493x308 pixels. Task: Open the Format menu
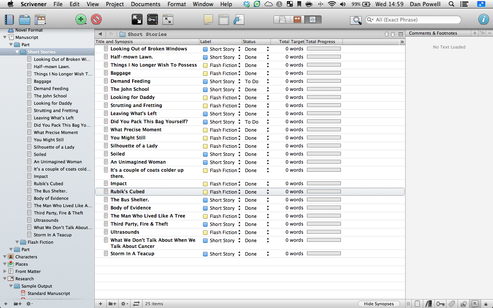coord(177,4)
